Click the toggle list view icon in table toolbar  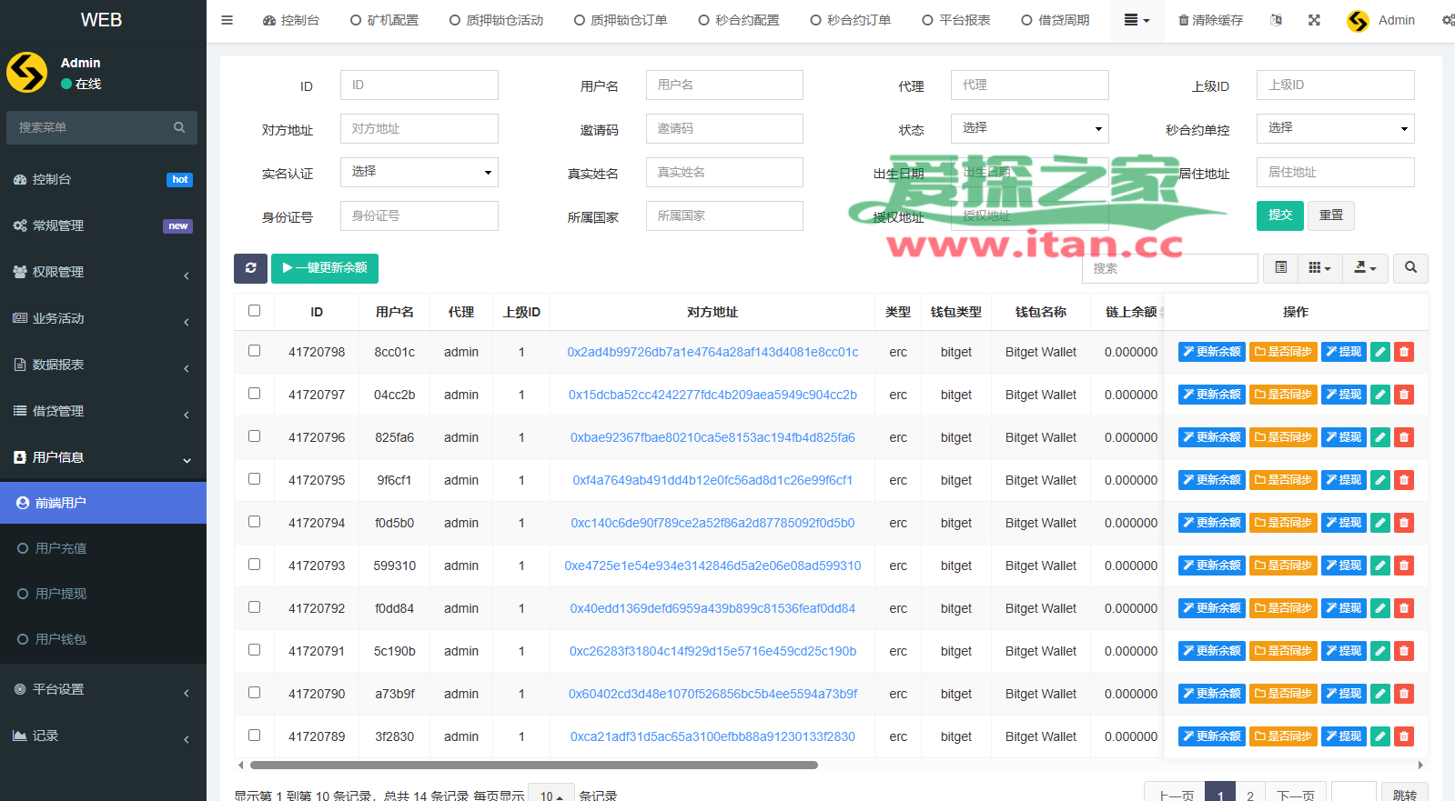[1280, 268]
